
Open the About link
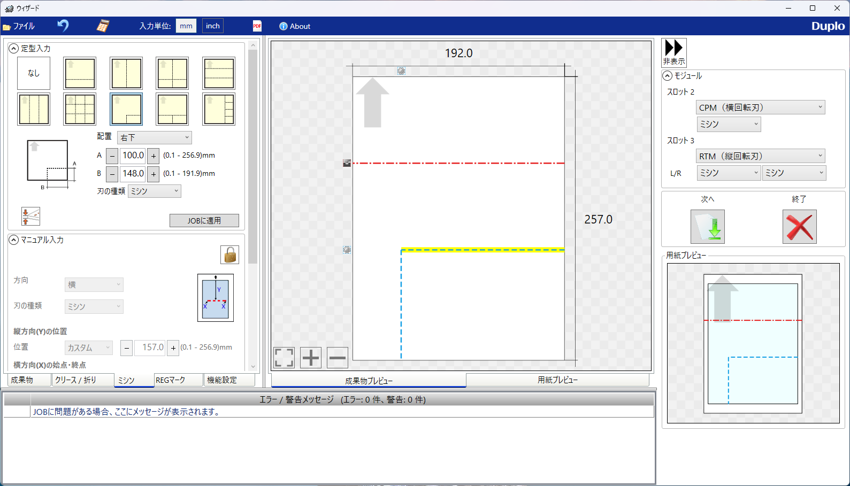[x=295, y=26]
